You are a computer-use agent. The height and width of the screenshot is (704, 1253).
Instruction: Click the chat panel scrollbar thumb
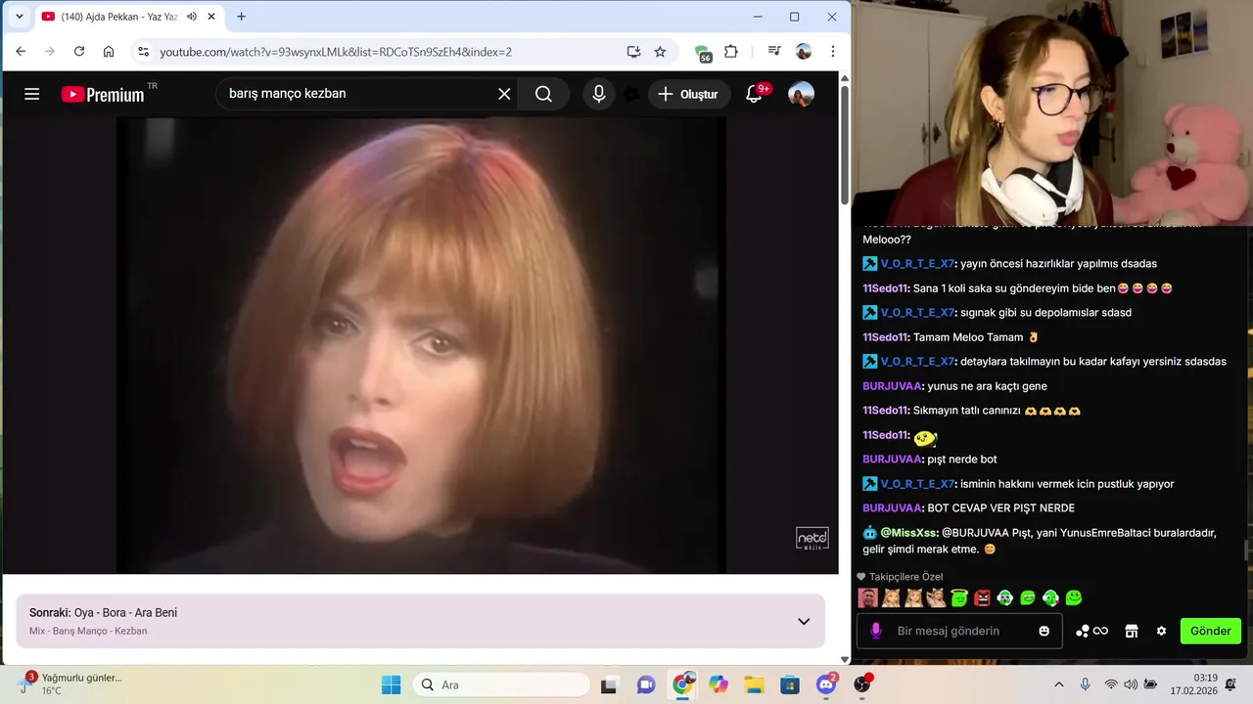pos(1246,550)
